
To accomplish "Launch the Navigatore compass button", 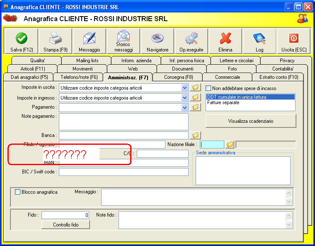I will pyautogui.click(x=157, y=41).
